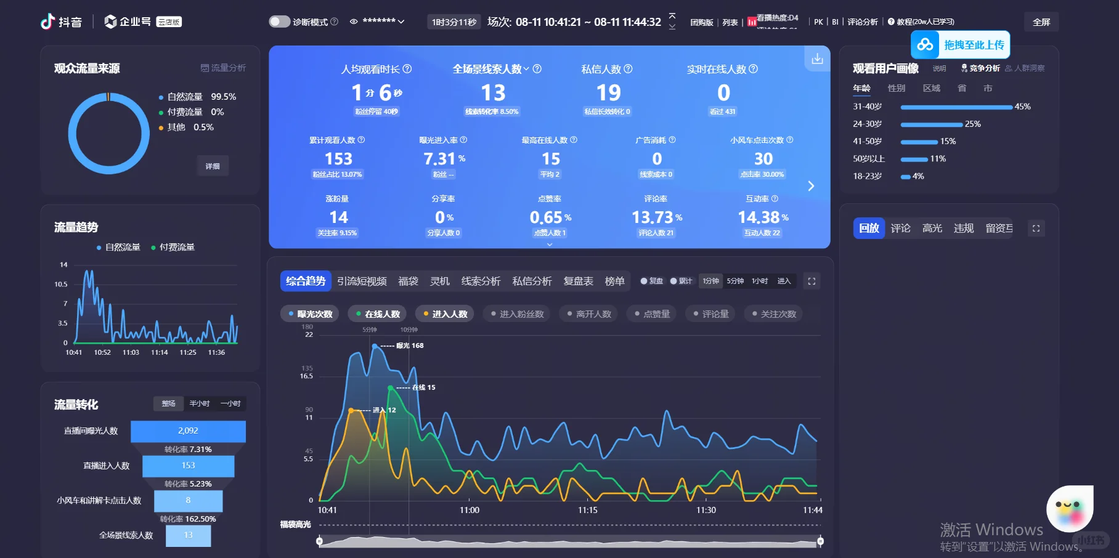1119x558 pixels.
Task: Toggle the 诊断模式 switch
Action: pos(279,22)
